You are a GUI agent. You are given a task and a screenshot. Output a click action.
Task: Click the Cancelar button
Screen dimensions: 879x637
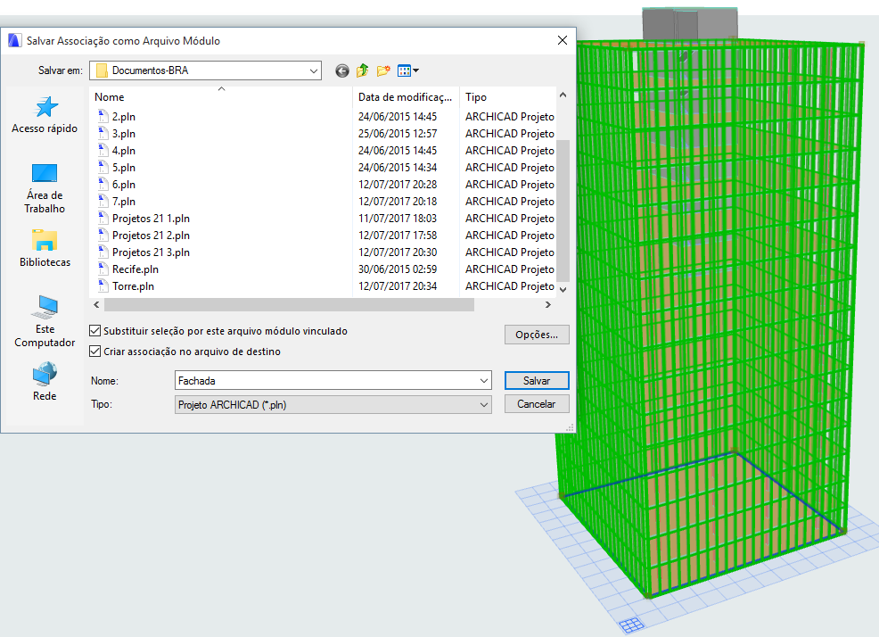tap(537, 404)
